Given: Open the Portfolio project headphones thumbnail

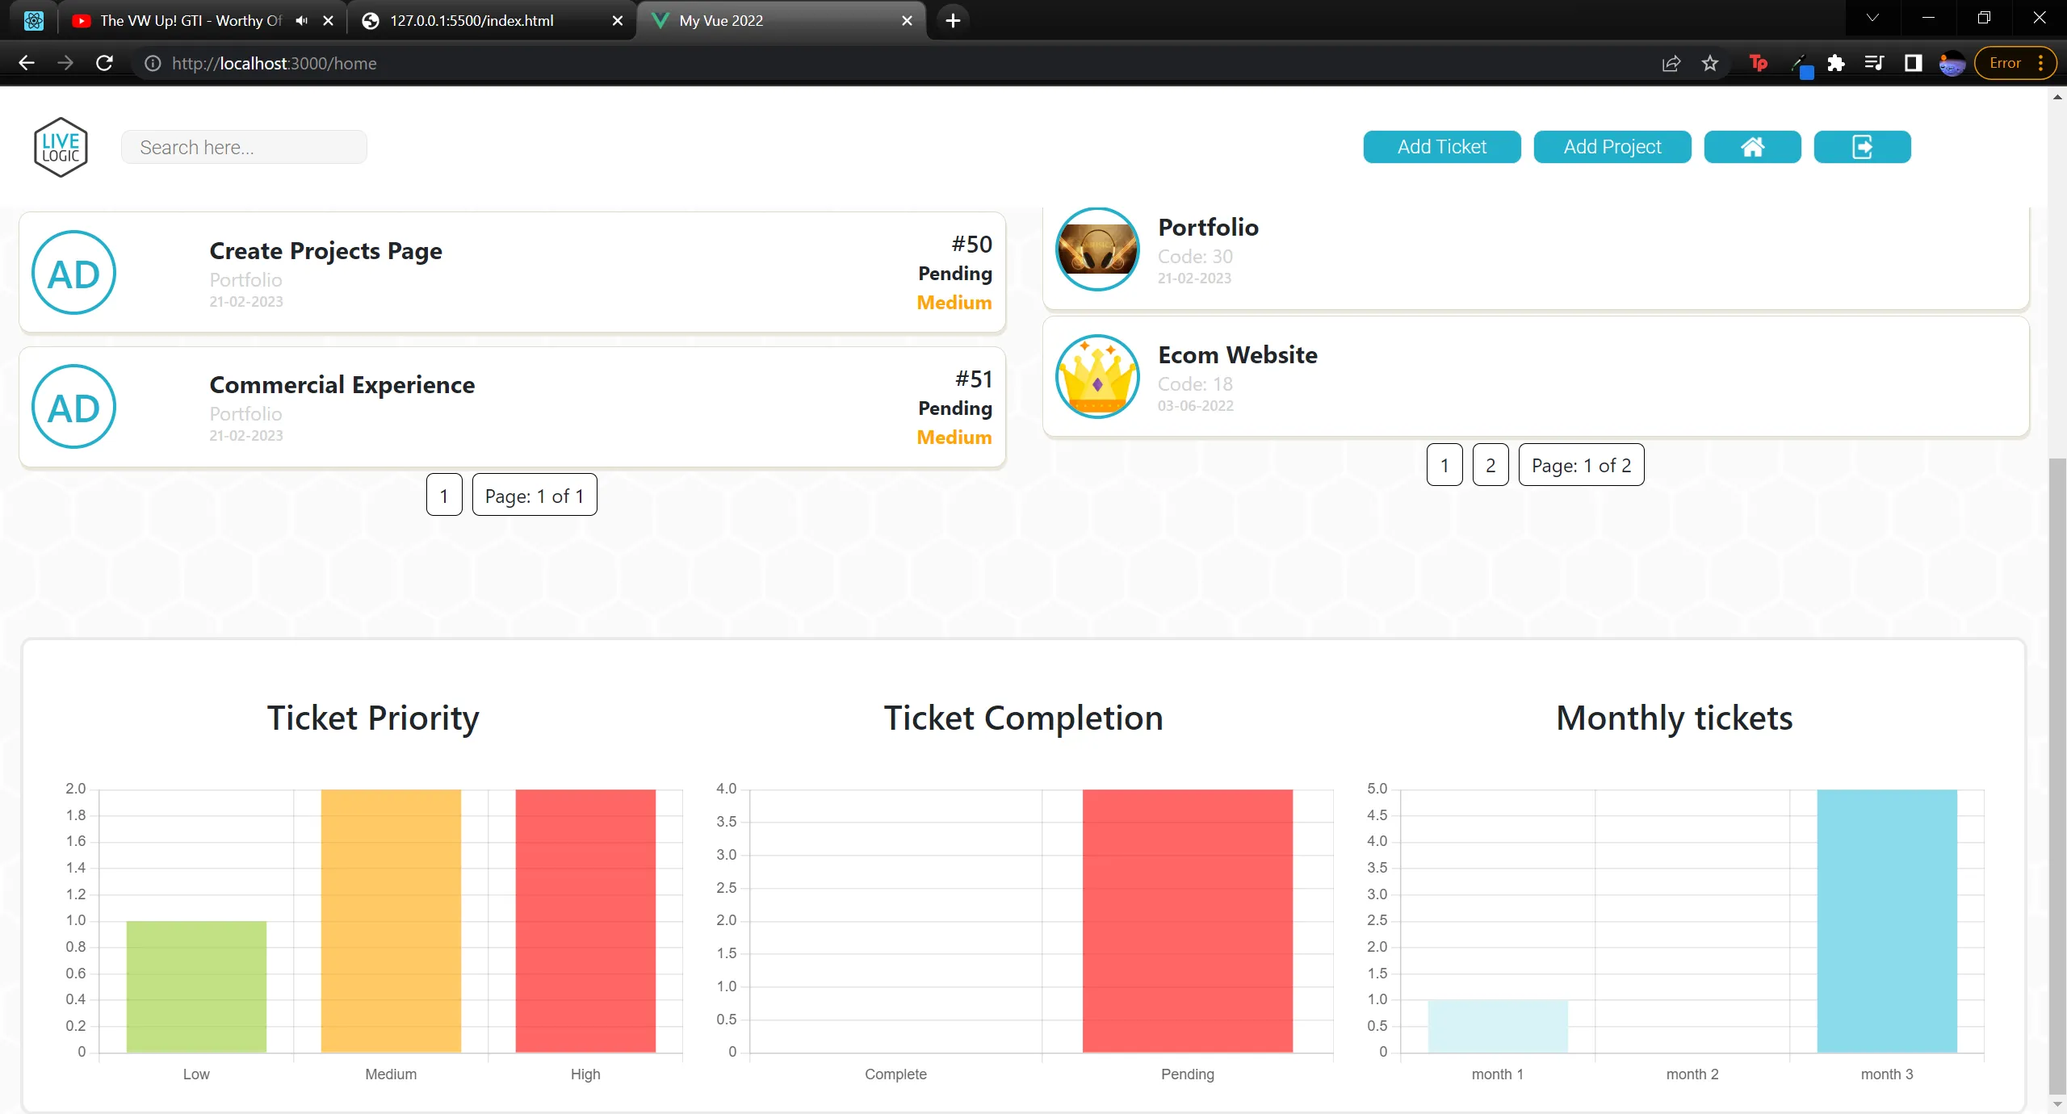Looking at the screenshot, I should (x=1096, y=248).
